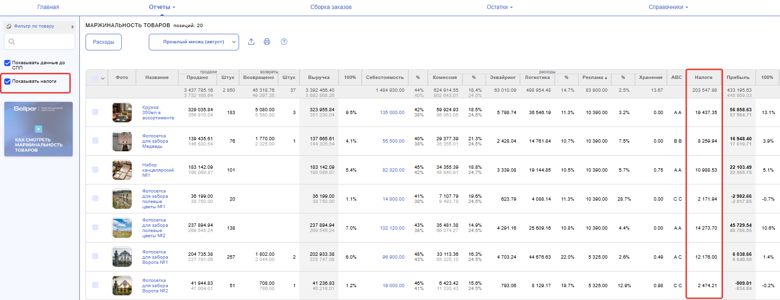780x300 pixels.
Task: Open the Набор канцелярский №1 product link
Action: click(x=157, y=170)
